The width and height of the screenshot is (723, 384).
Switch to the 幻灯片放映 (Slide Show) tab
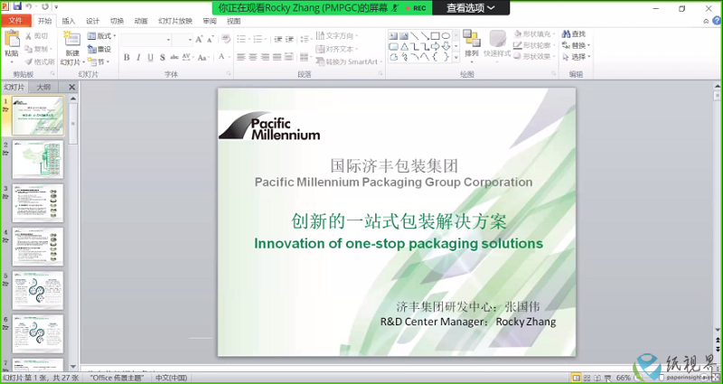click(x=175, y=21)
